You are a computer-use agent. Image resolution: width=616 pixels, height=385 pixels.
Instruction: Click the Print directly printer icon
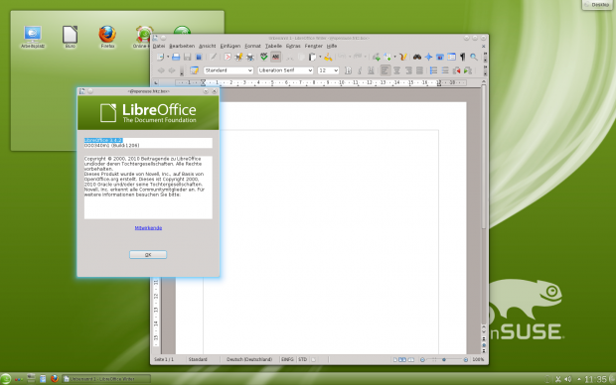[x=238, y=58]
